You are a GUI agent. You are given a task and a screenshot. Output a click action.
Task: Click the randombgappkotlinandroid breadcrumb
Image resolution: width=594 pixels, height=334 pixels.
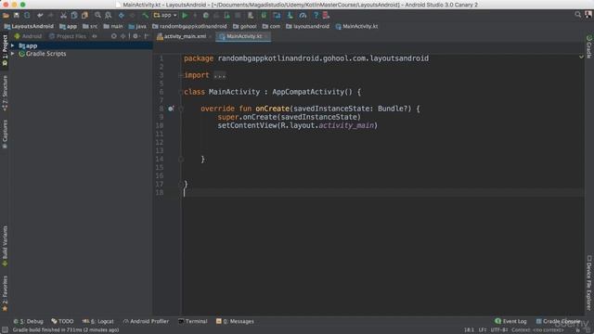coord(189,27)
